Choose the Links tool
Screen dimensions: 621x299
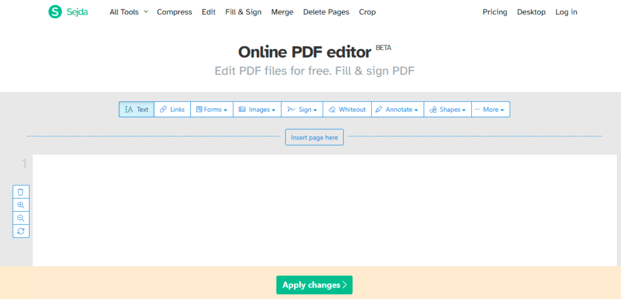pyautogui.click(x=172, y=109)
